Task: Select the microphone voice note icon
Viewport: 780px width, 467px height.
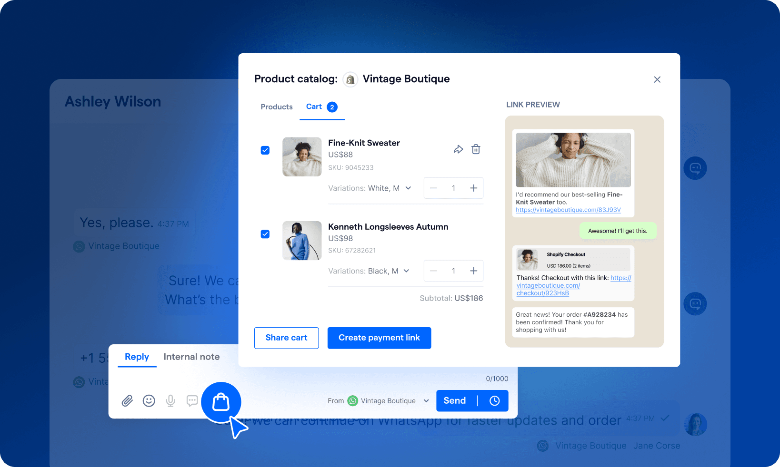Action: coord(170,401)
